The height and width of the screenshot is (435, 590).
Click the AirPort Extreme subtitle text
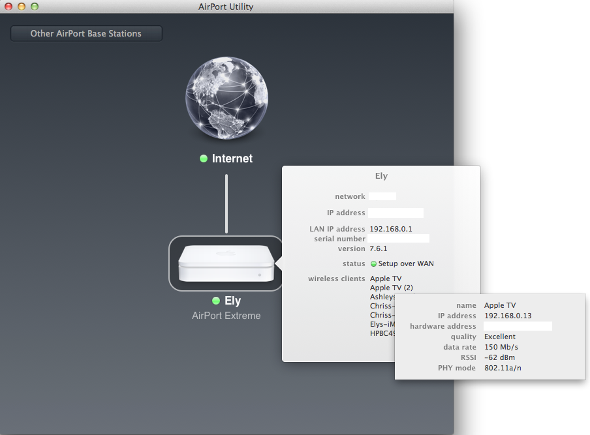(226, 316)
